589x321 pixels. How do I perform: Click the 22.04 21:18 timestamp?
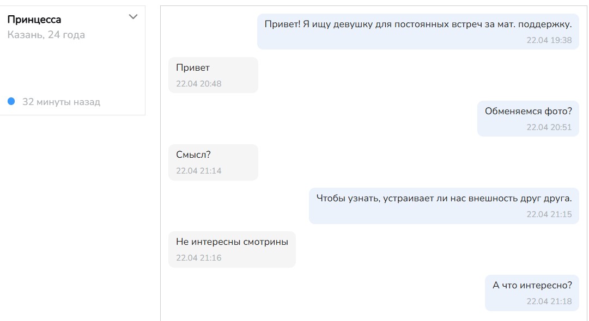[549, 301]
